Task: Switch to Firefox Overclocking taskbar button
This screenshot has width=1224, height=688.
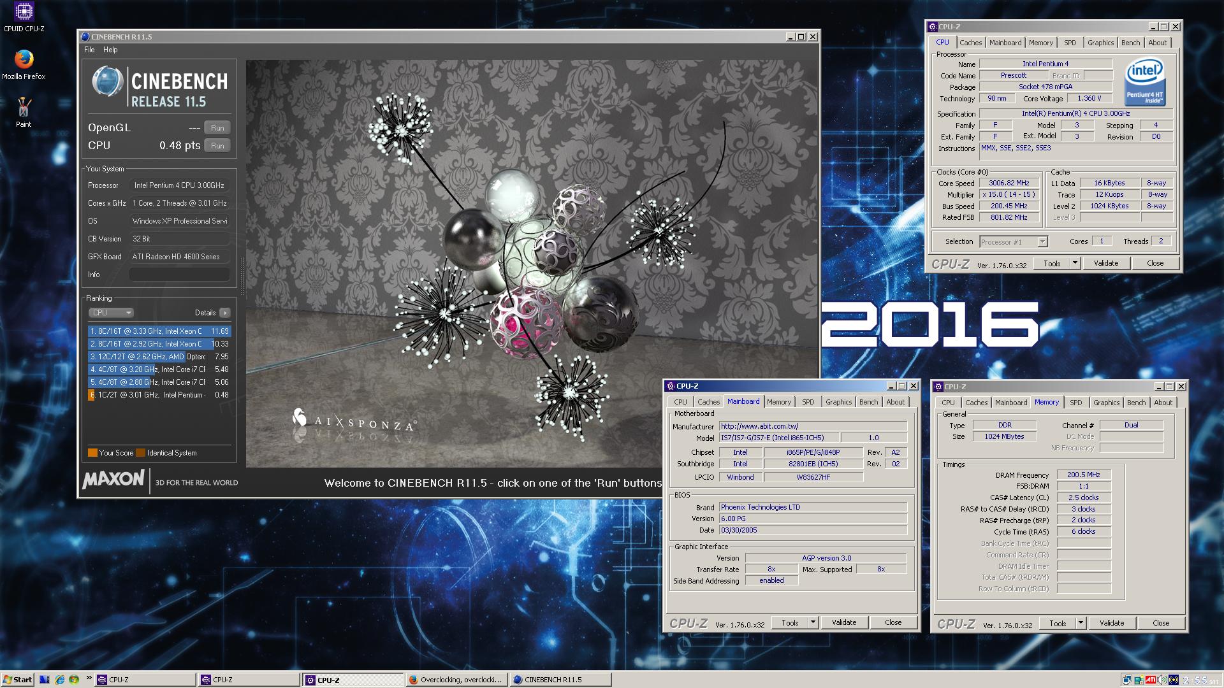Action: click(x=456, y=680)
